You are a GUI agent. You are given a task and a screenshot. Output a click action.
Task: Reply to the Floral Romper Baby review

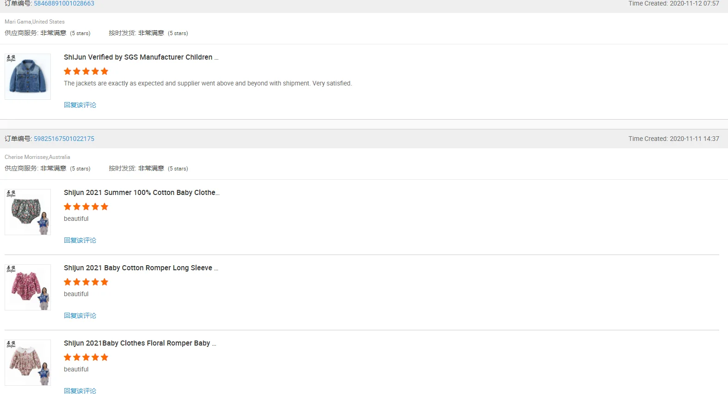(80, 391)
